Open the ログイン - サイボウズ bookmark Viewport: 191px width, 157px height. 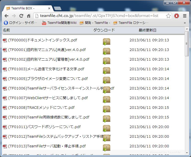coord(20,23)
